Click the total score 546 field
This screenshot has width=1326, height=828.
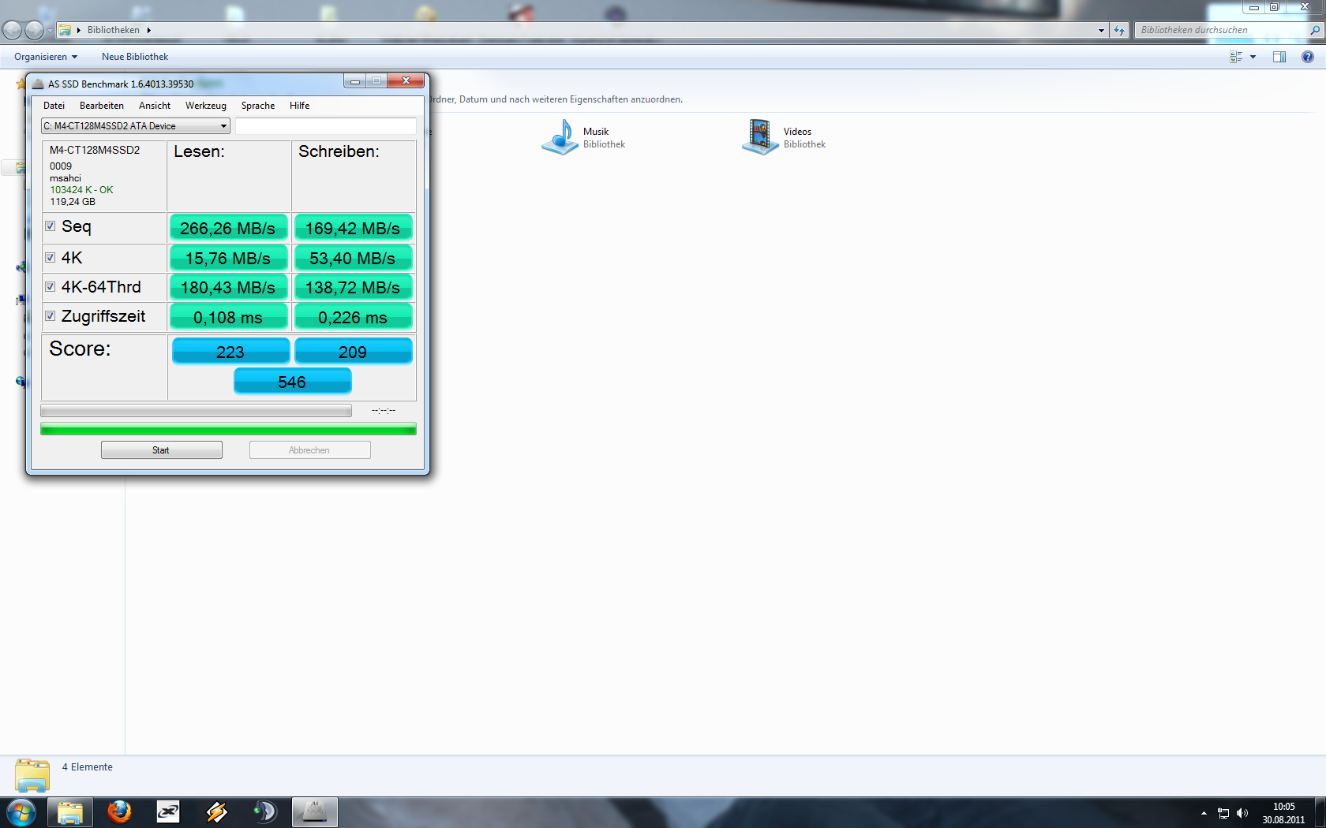[292, 382]
